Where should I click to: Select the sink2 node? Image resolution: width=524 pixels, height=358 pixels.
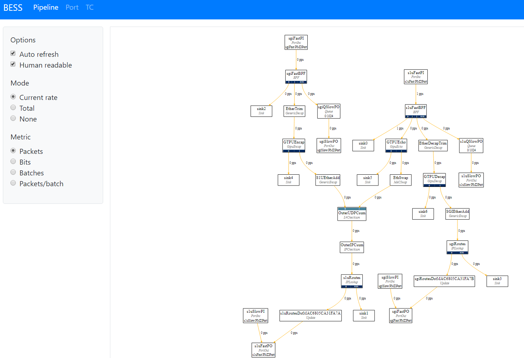pyautogui.click(x=261, y=111)
